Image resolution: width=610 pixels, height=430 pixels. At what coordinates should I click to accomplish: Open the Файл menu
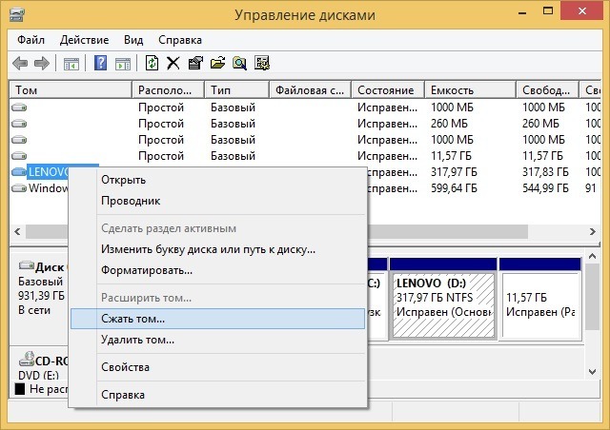[30, 40]
